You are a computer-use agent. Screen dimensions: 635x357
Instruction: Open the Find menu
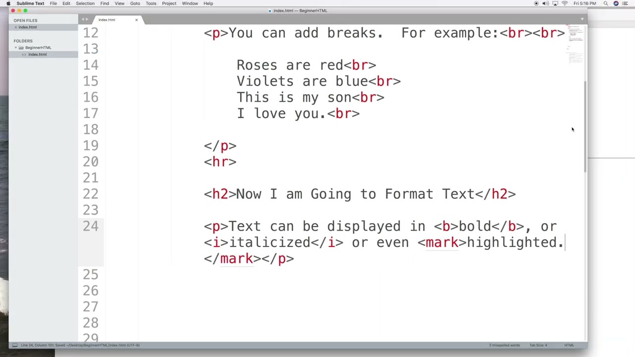[x=105, y=3]
